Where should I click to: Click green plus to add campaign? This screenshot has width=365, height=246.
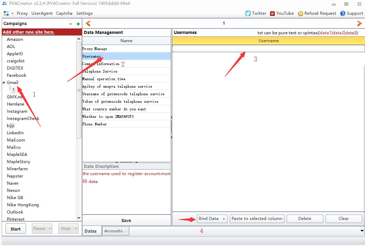point(78,24)
